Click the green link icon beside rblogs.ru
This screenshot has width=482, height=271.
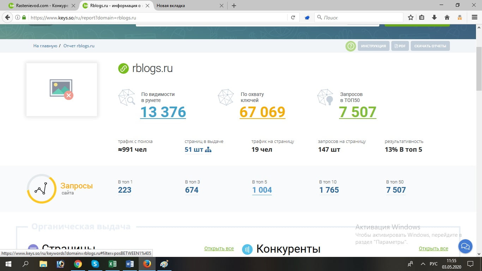pyautogui.click(x=123, y=68)
